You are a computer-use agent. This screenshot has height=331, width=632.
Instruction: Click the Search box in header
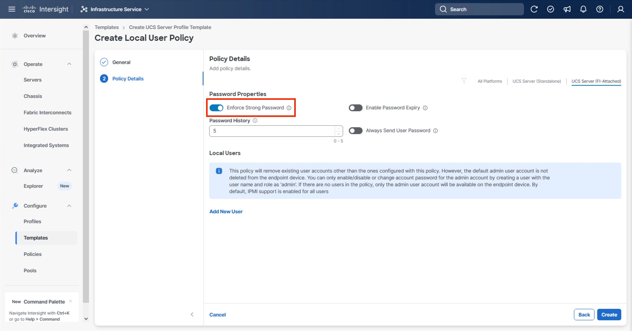tap(479, 9)
